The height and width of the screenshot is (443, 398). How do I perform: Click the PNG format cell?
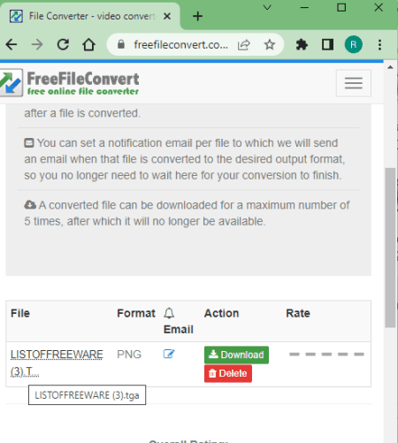[129, 355]
